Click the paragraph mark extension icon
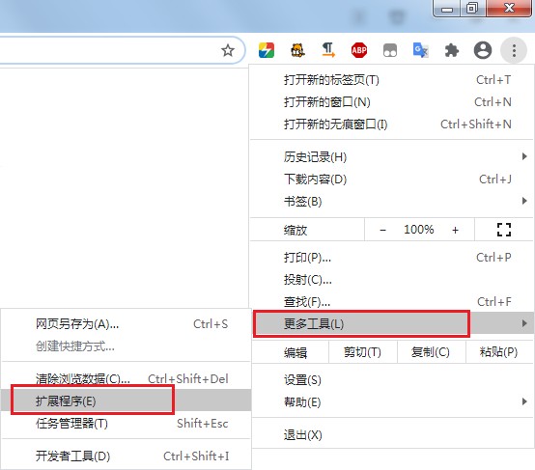535x470 pixels. click(x=328, y=50)
